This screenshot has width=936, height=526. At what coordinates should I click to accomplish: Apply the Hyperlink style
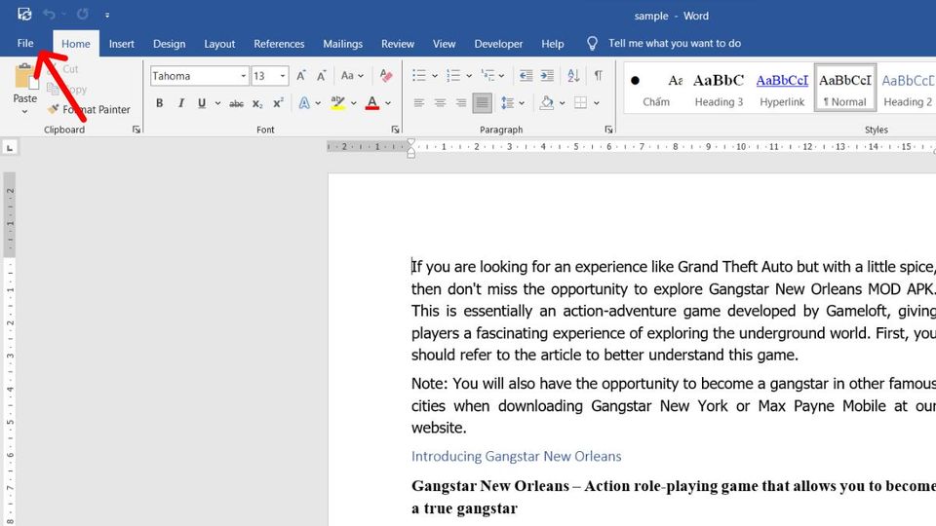click(x=782, y=89)
